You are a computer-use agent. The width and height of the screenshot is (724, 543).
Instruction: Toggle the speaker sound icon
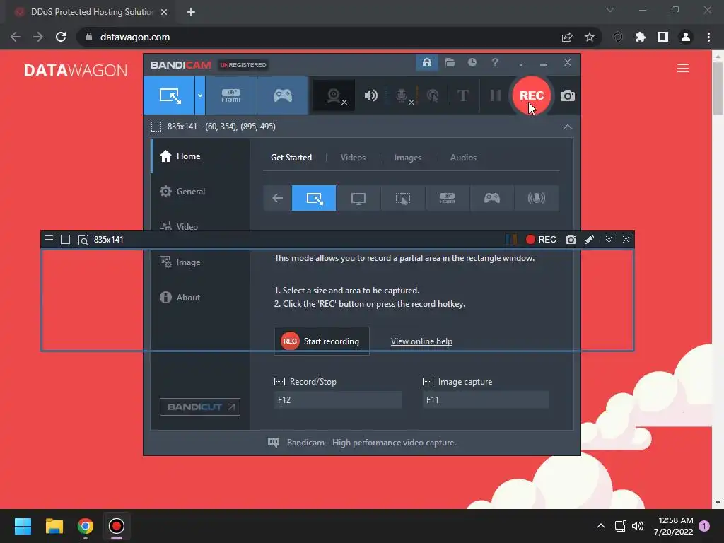coord(370,95)
